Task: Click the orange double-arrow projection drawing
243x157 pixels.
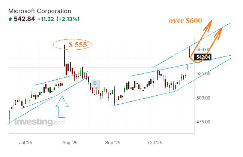Action: pyautogui.click(x=206, y=41)
